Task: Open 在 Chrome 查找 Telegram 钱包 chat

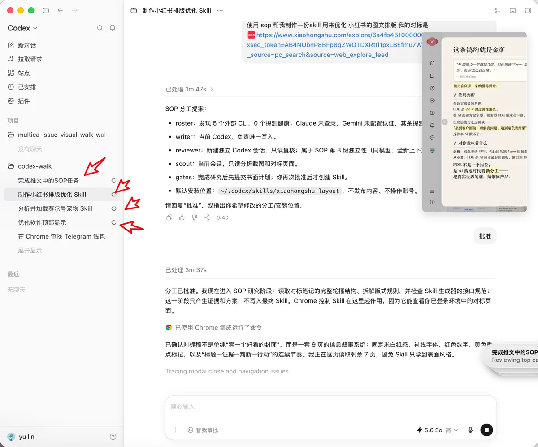Action: coord(61,236)
